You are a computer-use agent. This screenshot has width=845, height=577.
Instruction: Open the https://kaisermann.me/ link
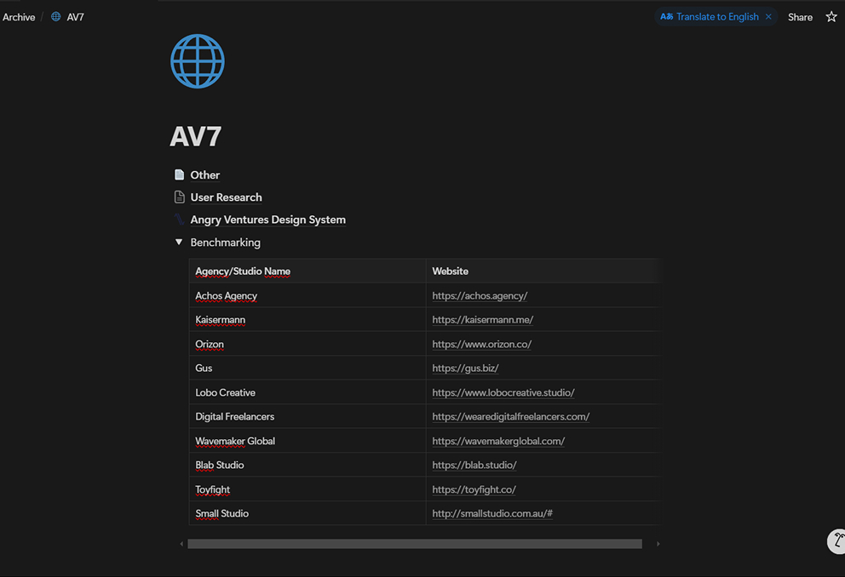(483, 320)
